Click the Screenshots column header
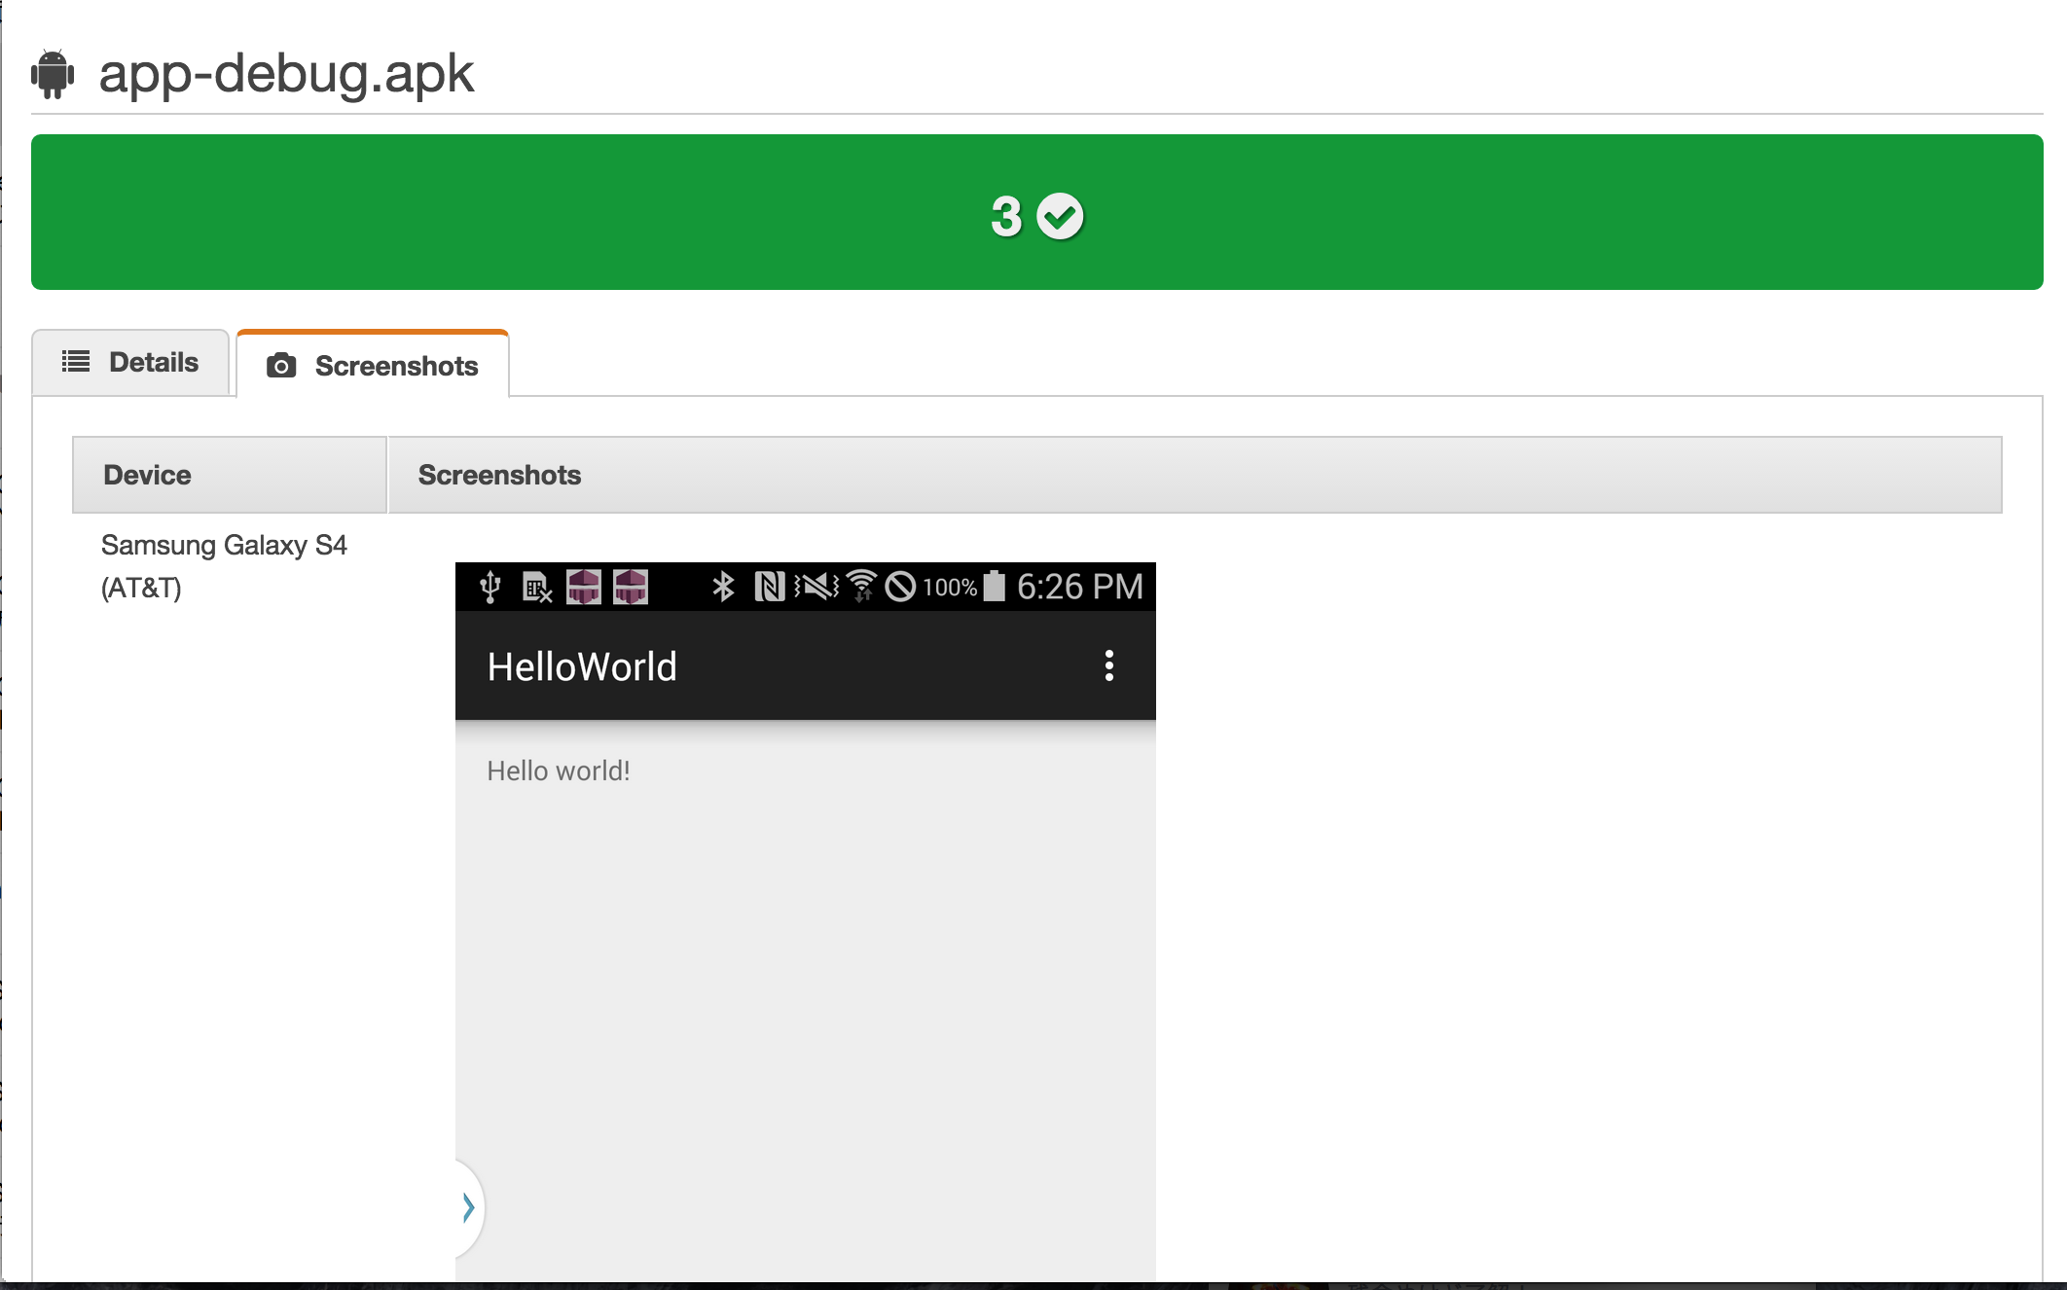This screenshot has height=1290, width=2067. (499, 475)
